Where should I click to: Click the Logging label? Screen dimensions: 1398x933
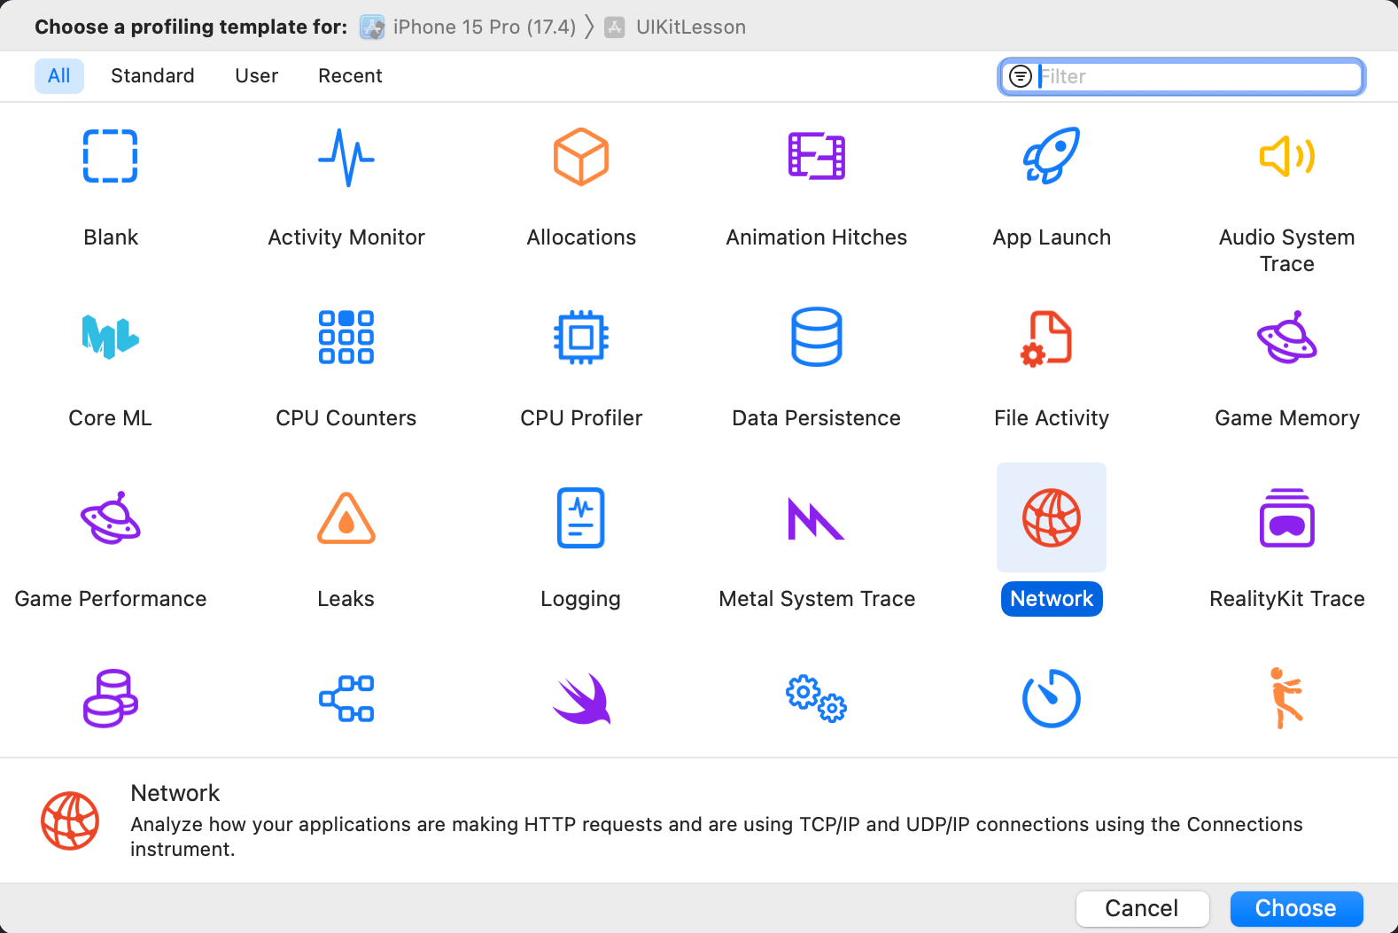coord(581,599)
